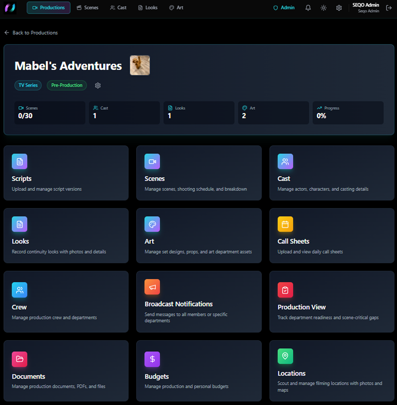Select the Budgets dollar icon
The image size is (397, 405).
click(152, 359)
